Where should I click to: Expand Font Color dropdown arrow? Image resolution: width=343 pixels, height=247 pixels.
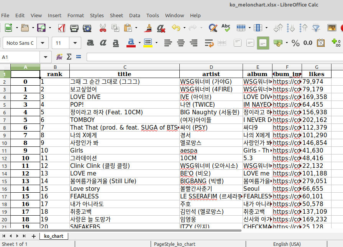(x=139, y=43)
